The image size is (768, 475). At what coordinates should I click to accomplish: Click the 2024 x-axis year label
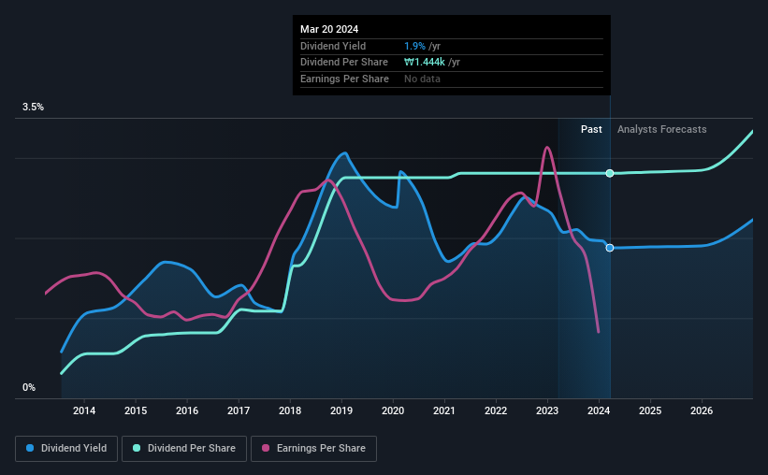(599, 410)
